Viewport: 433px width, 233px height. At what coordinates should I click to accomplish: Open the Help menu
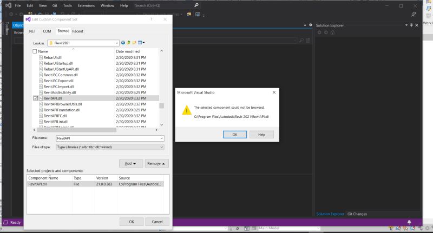point(124,5)
